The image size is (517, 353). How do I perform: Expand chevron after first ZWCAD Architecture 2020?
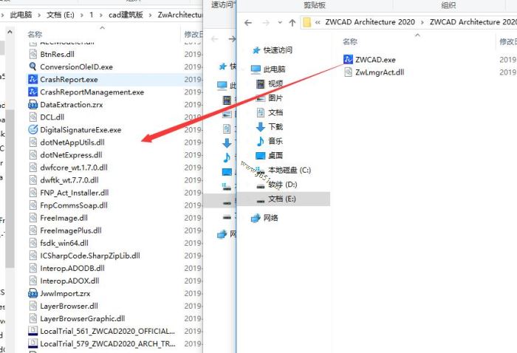[x=422, y=22]
